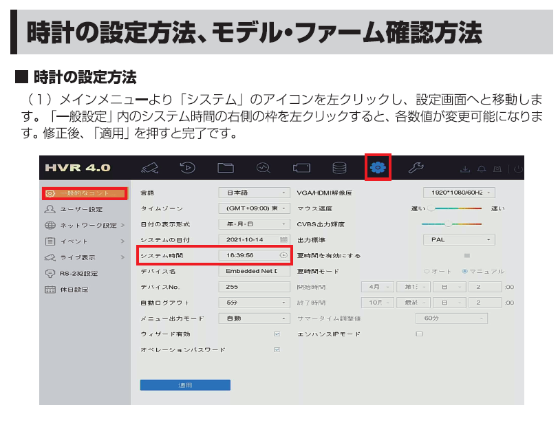558x423 pixels.
Task: Select the マニュアル radio button
Action: (465, 271)
